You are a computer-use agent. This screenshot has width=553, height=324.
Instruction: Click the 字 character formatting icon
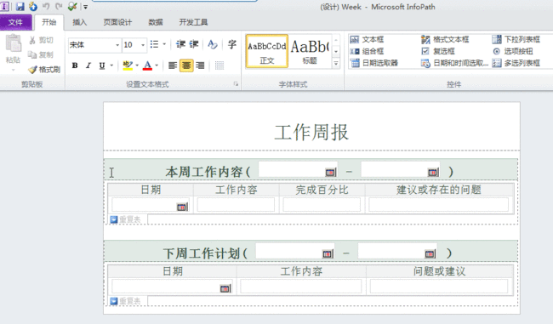[231, 44]
